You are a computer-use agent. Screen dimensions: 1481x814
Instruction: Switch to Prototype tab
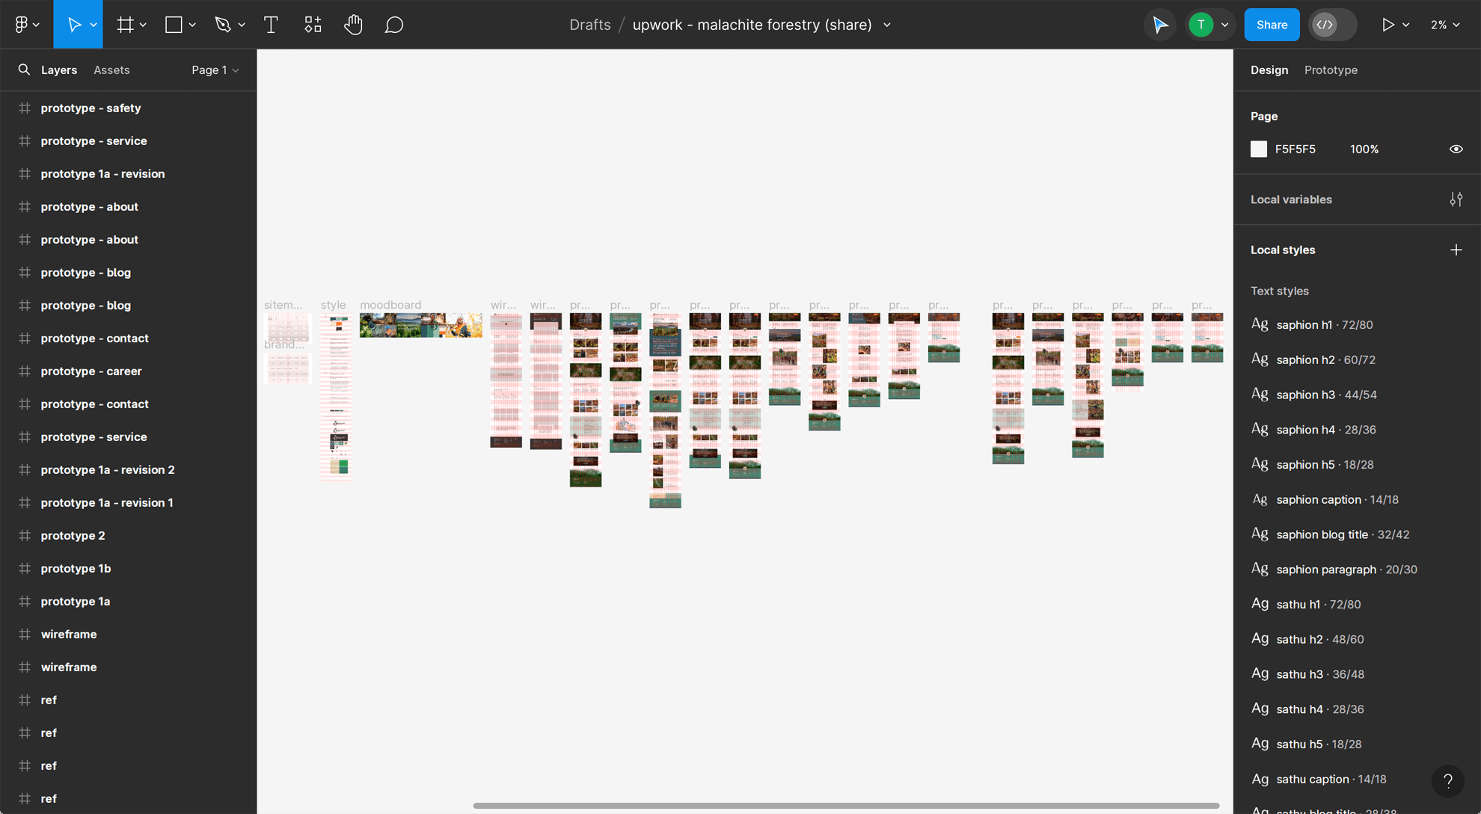pos(1331,70)
